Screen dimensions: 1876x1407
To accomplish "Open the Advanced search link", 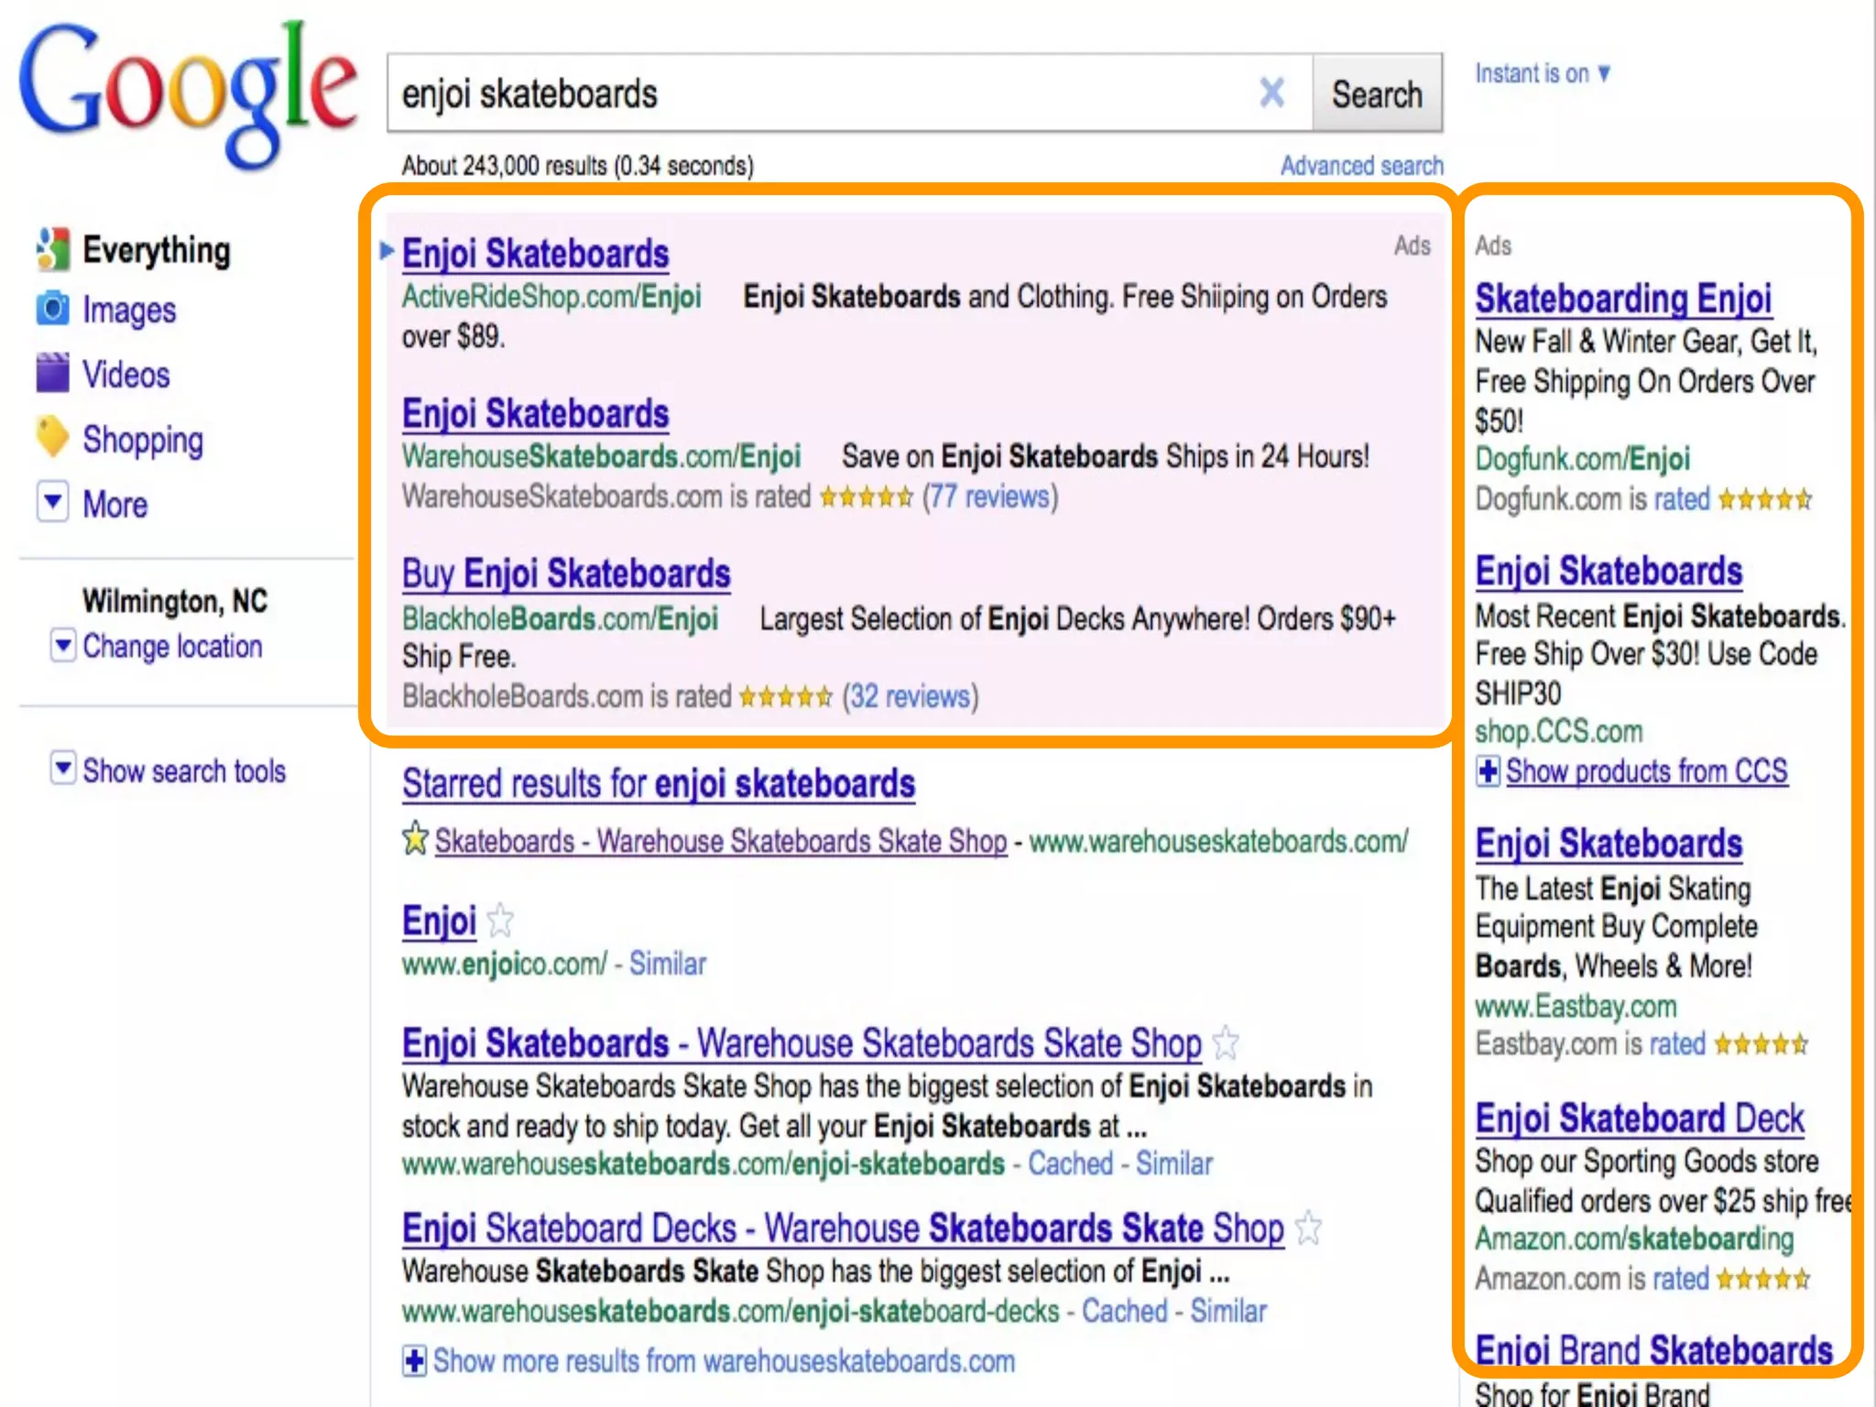I will coord(1361,166).
